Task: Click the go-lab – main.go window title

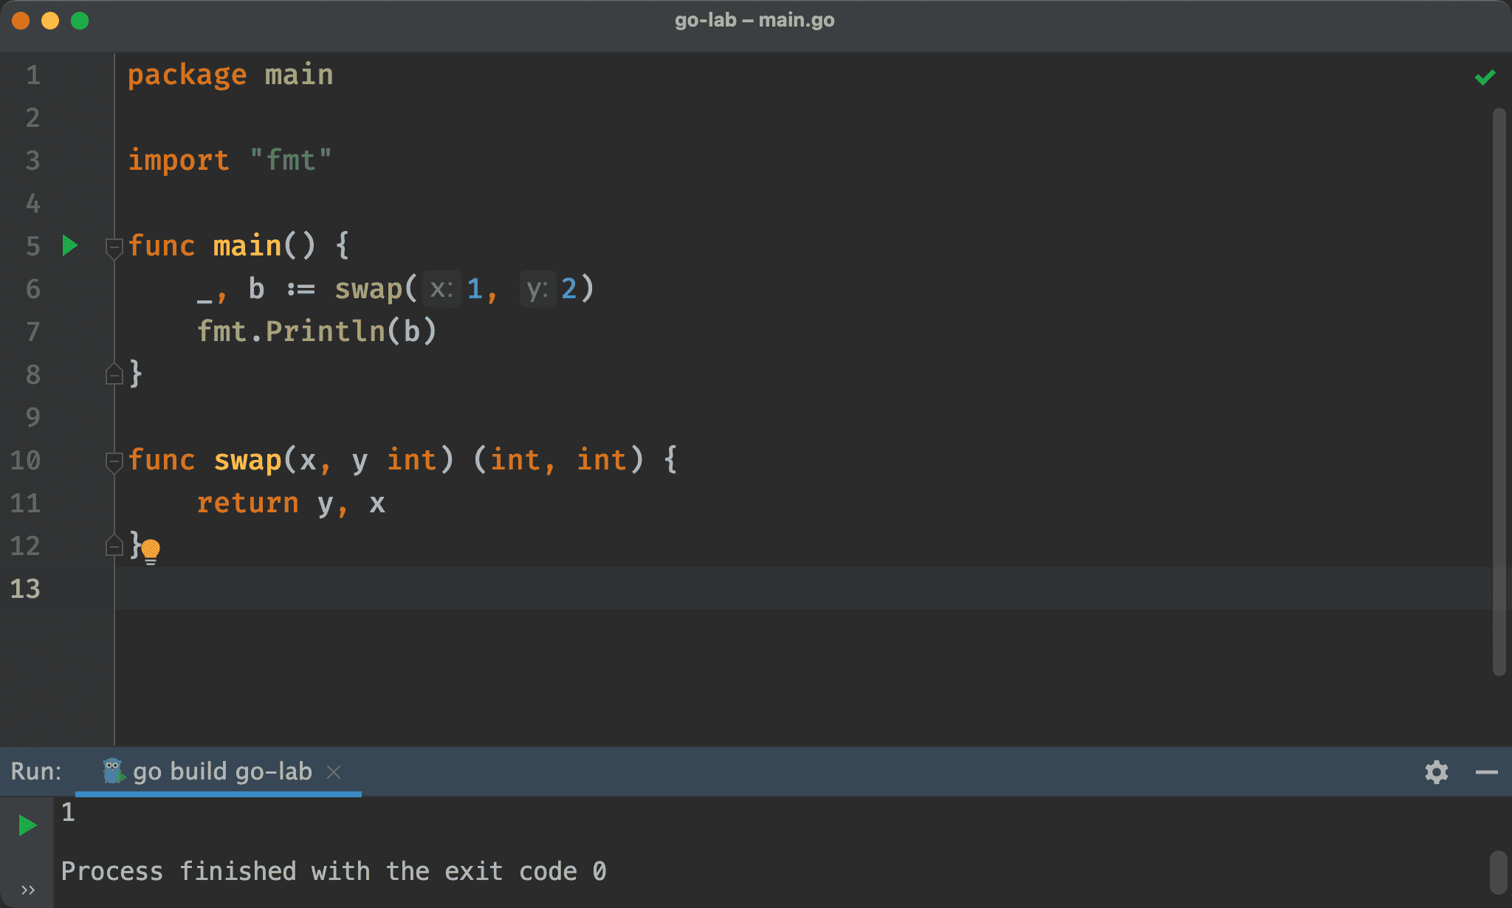Action: (x=755, y=20)
